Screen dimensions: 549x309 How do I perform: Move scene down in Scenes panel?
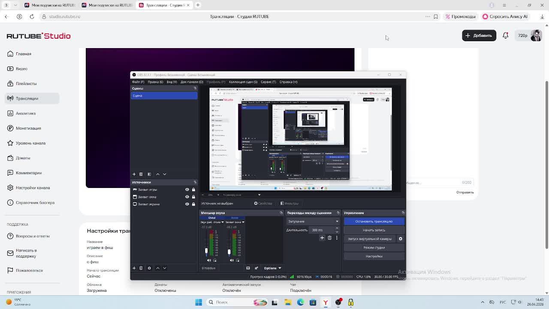(x=164, y=174)
